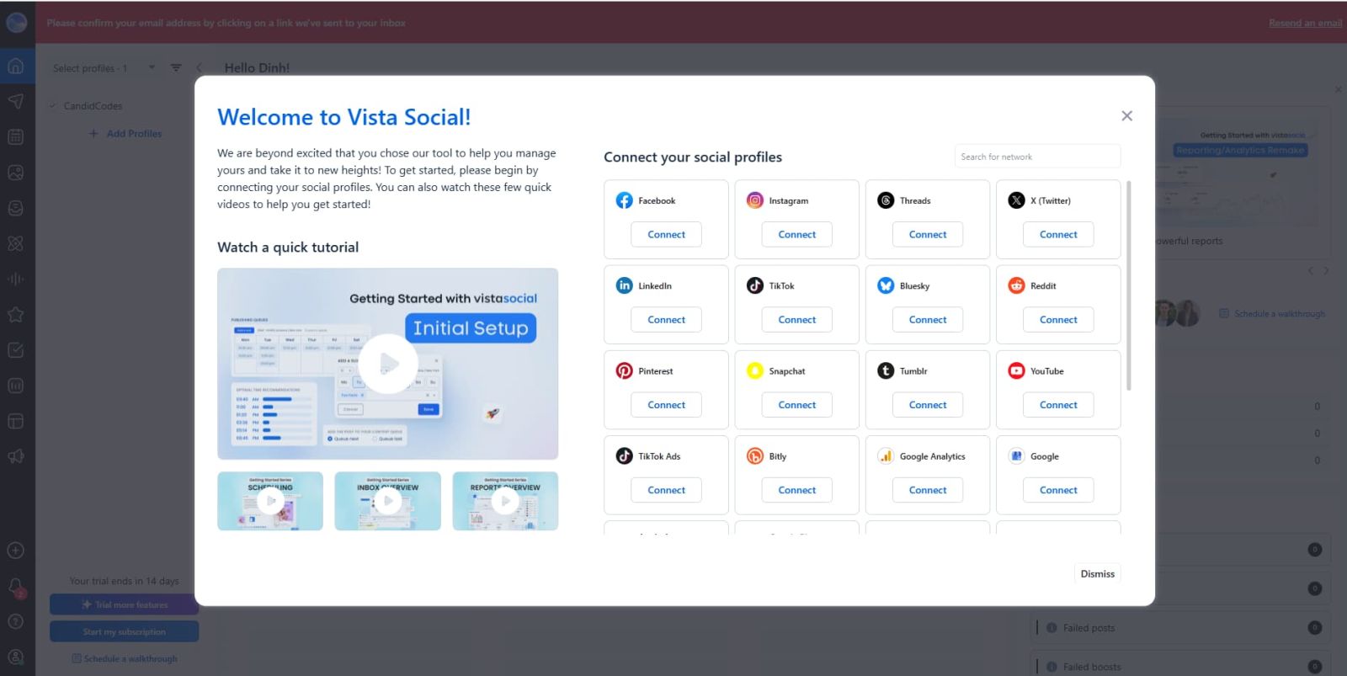Image resolution: width=1347 pixels, height=676 pixels.
Task: Click the Facebook network logo icon
Action: pos(624,200)
